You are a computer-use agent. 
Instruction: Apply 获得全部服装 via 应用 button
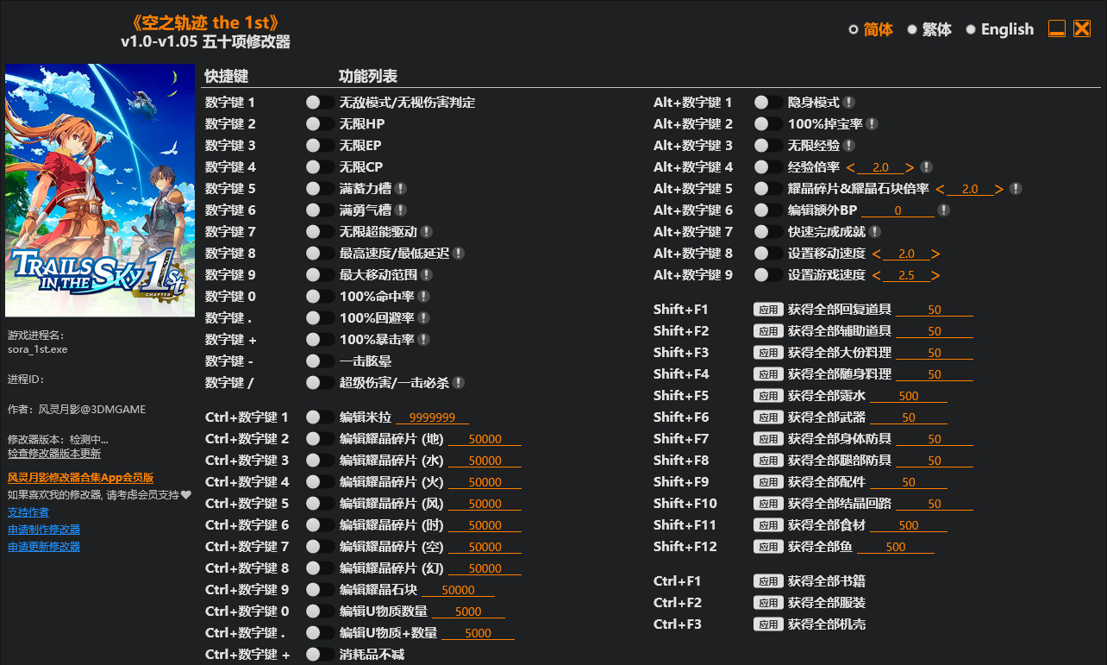[768, 603]
